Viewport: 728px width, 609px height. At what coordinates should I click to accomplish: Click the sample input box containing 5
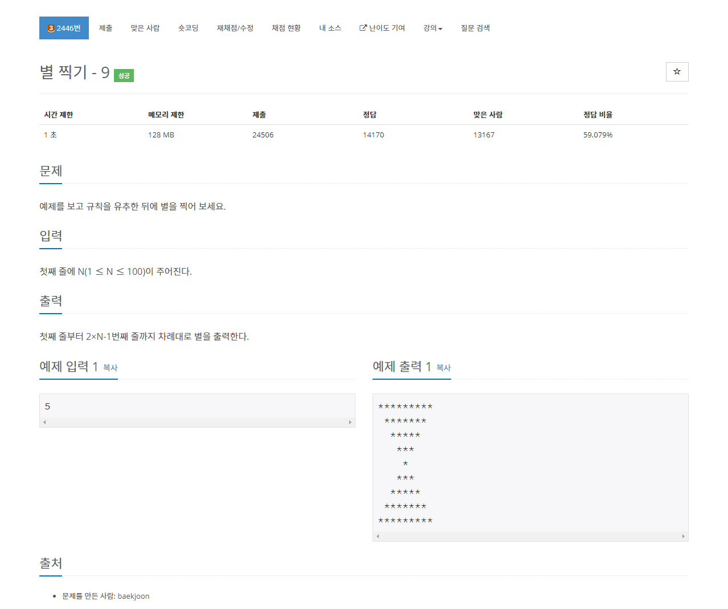(x=197, y=406)
